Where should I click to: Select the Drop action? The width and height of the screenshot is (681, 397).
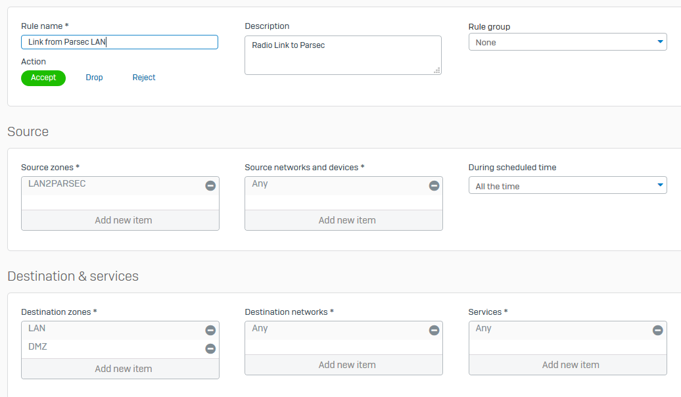pos(94,78)
